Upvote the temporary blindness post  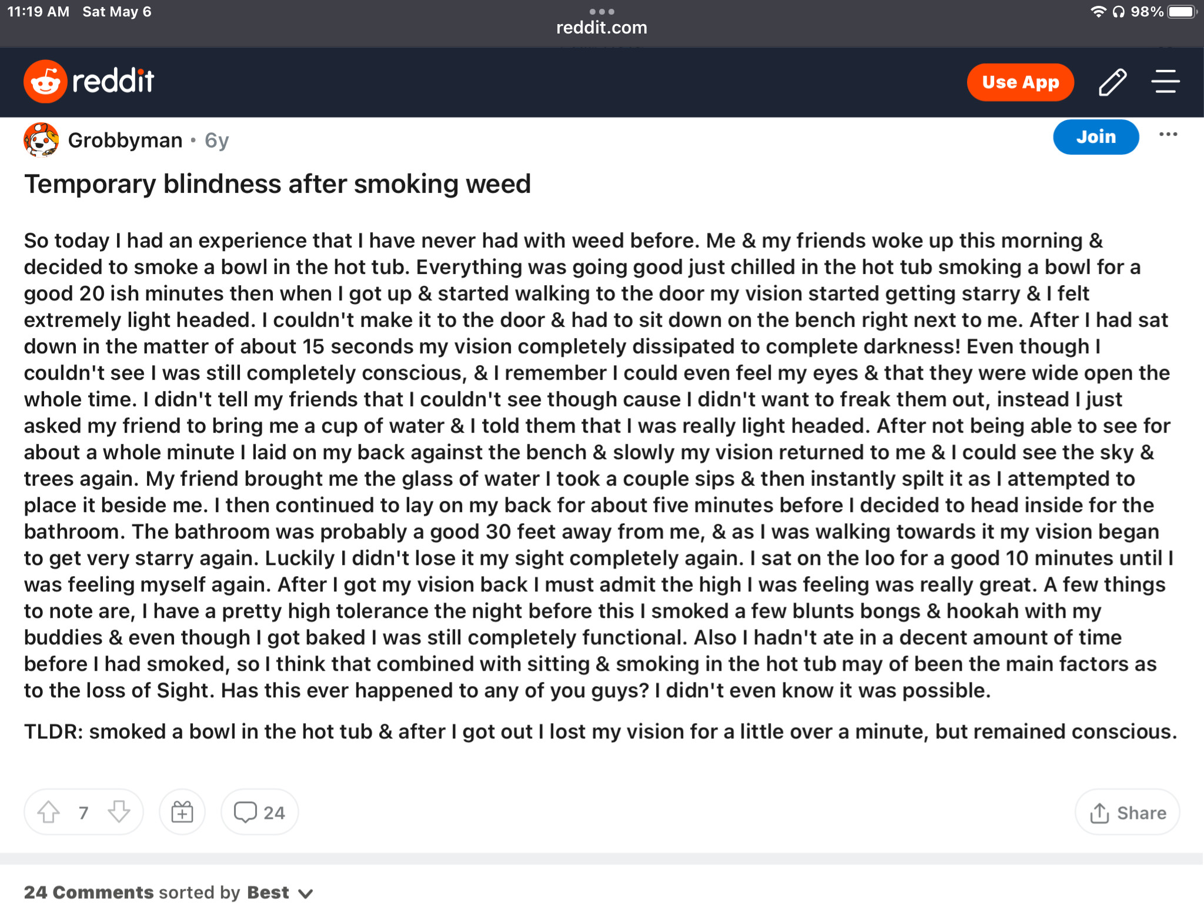(49, 812)
